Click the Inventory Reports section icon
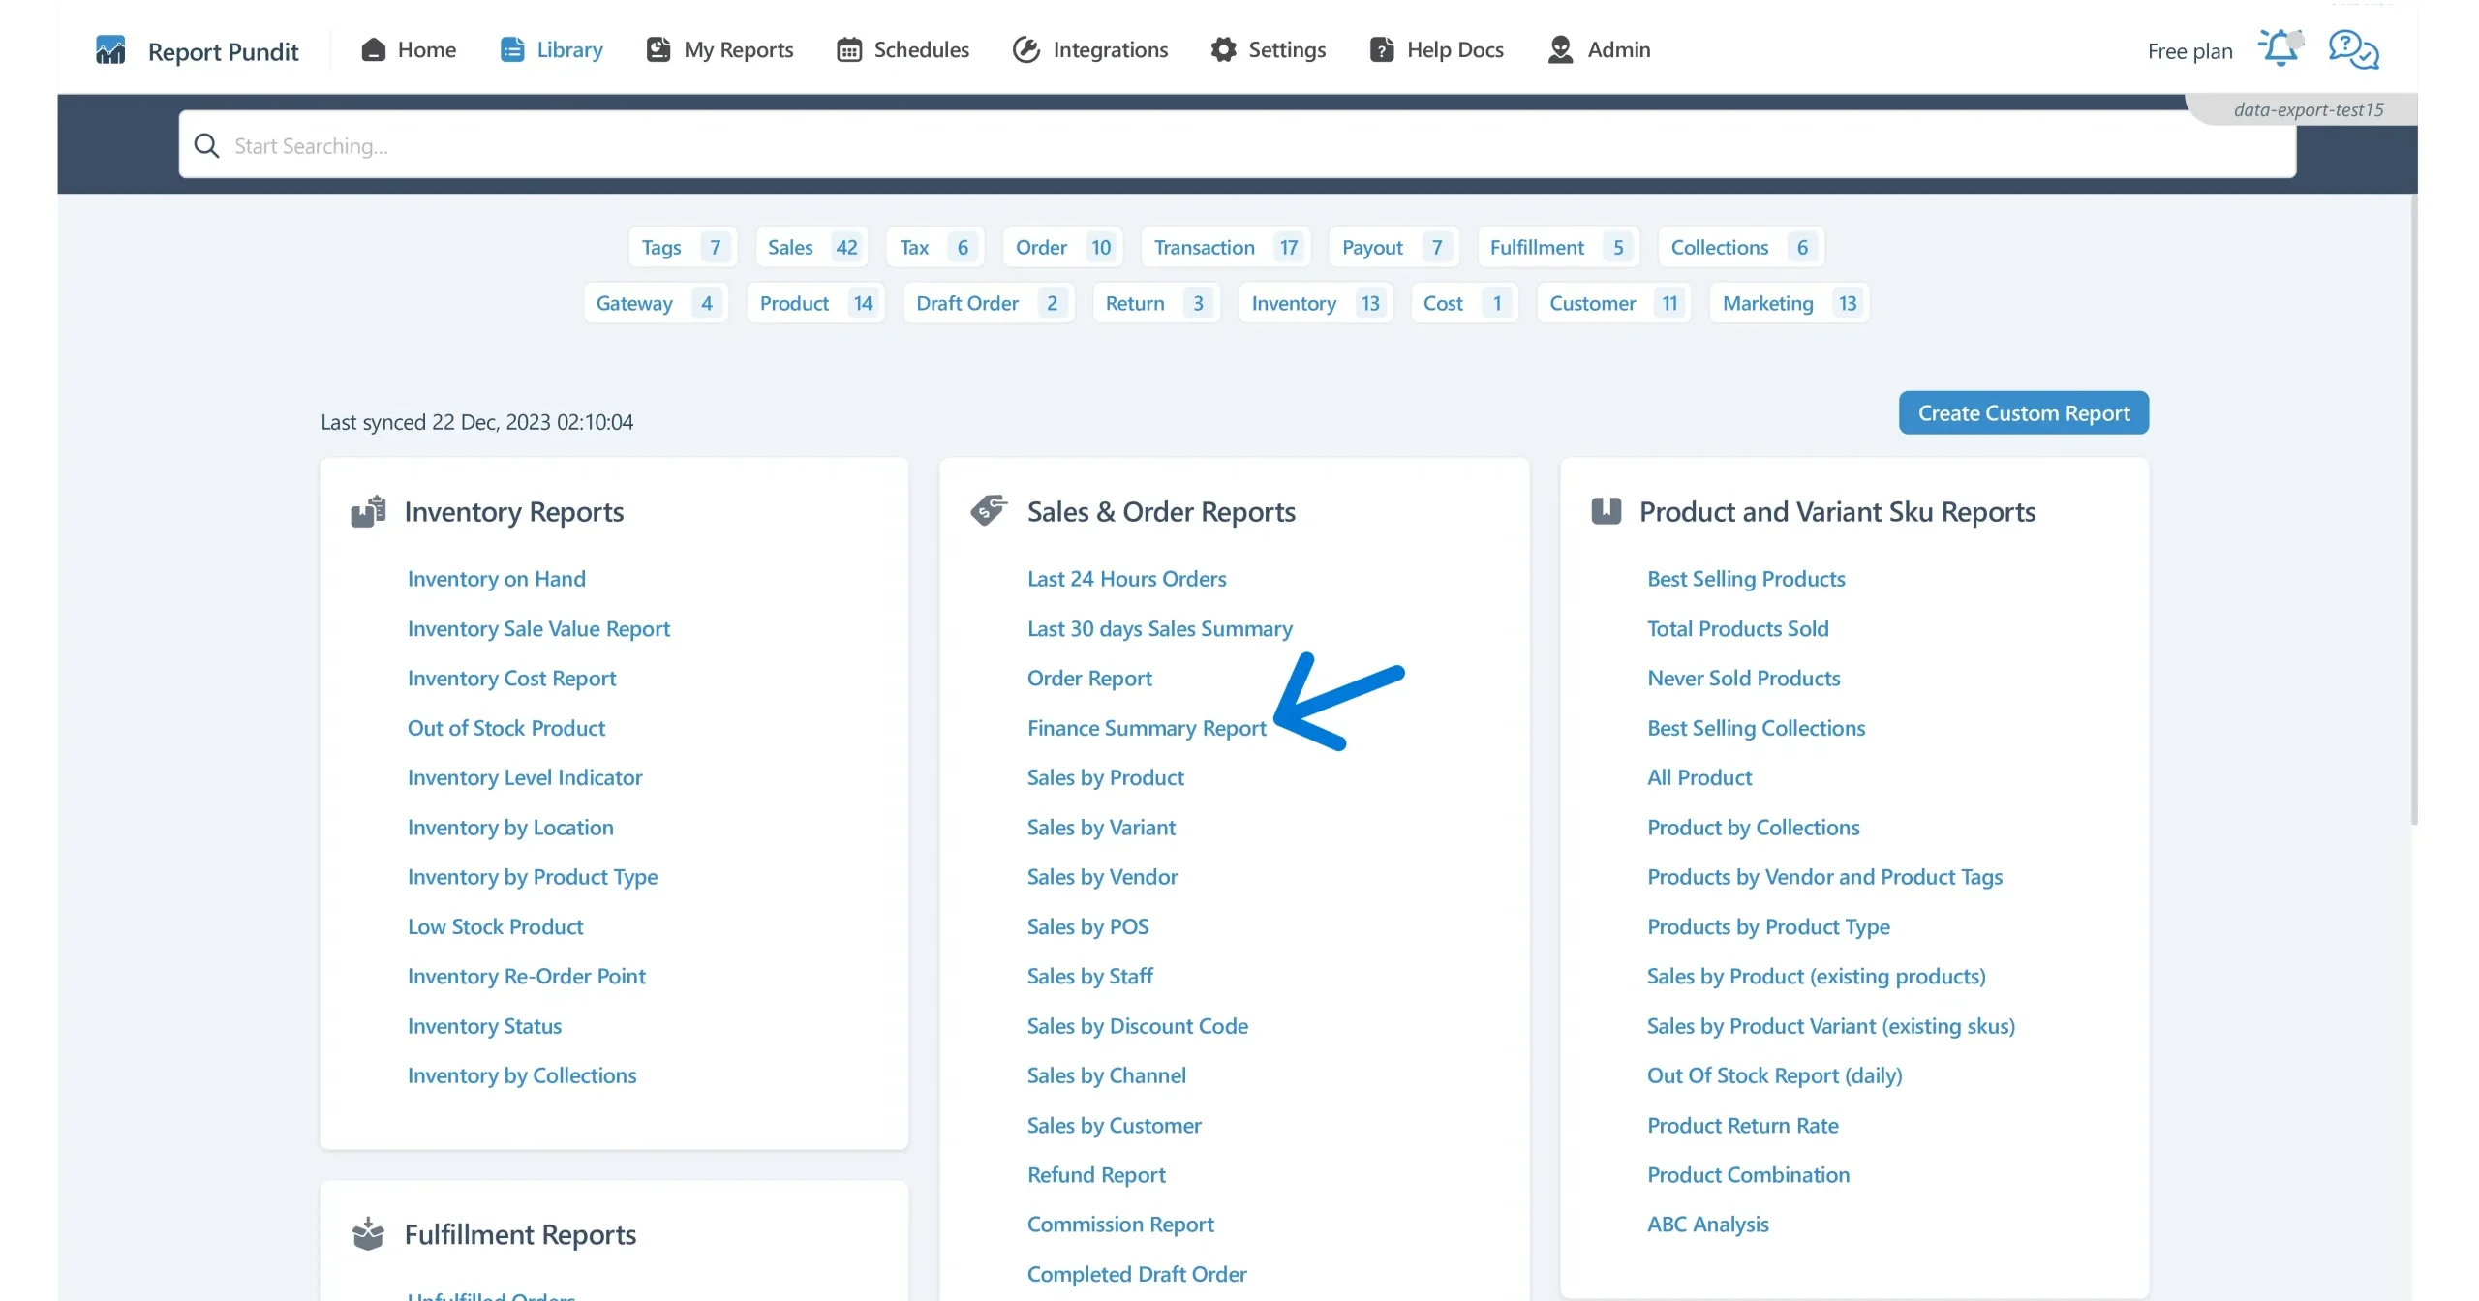2479x1301 pixels. (x=368, y=511)
